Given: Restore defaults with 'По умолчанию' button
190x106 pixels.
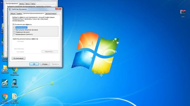Looking at the screenshot, I should (x=18, y=58).
